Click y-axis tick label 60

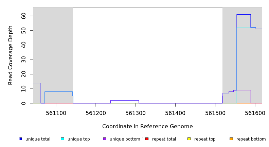coord(24,16)
